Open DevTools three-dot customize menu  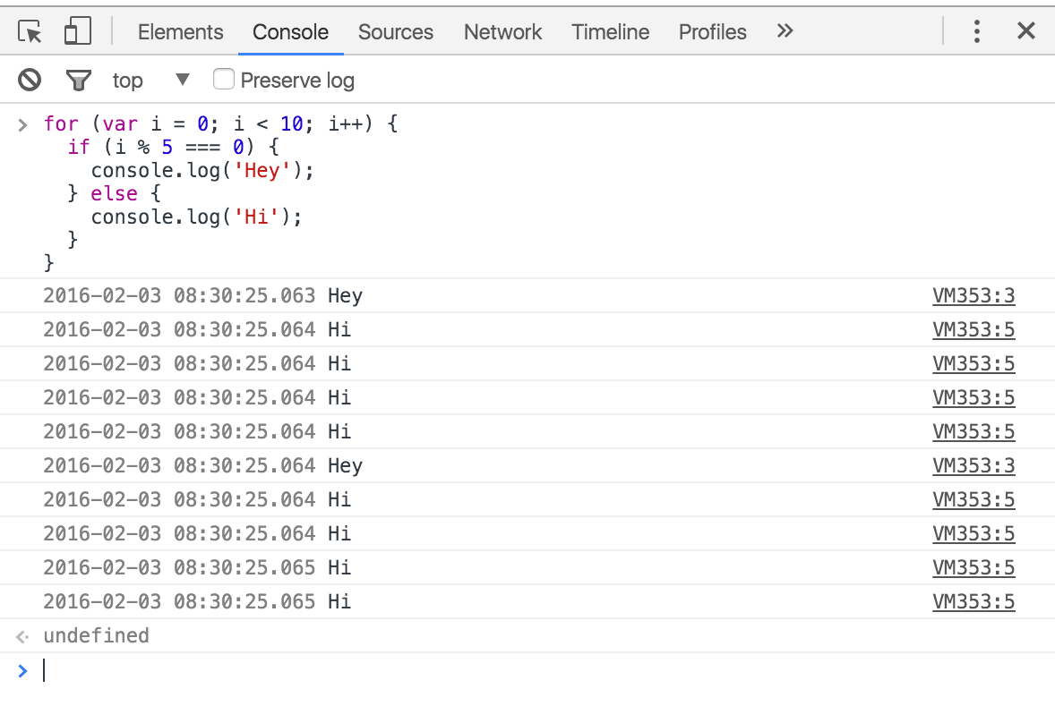pyautogui.click(x=977, y=32)
